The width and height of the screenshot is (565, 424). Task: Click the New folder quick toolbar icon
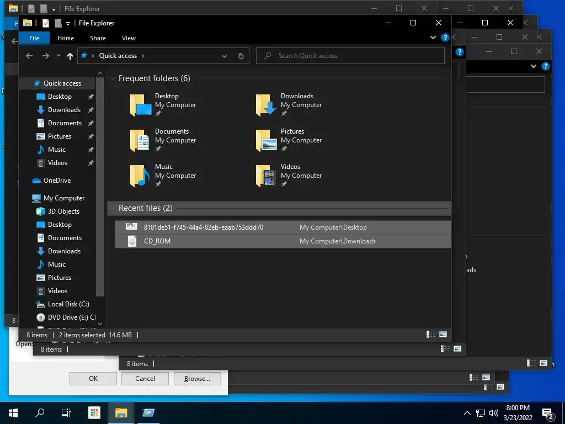tap(58, 23)
